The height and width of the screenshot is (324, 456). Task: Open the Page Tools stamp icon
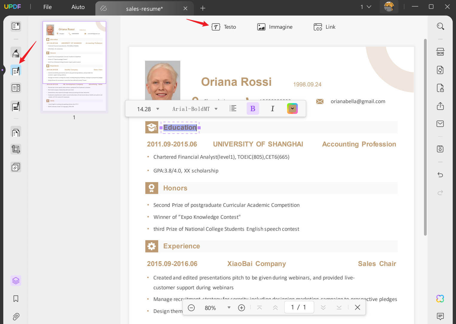16,167
